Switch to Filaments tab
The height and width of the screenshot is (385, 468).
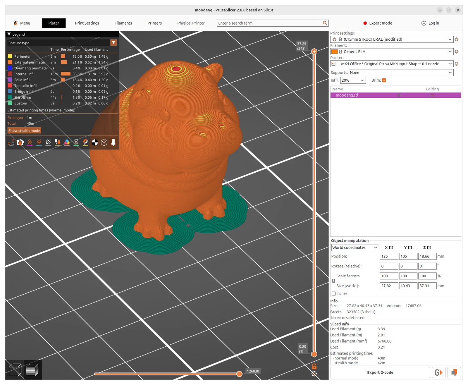click(123, 23)
